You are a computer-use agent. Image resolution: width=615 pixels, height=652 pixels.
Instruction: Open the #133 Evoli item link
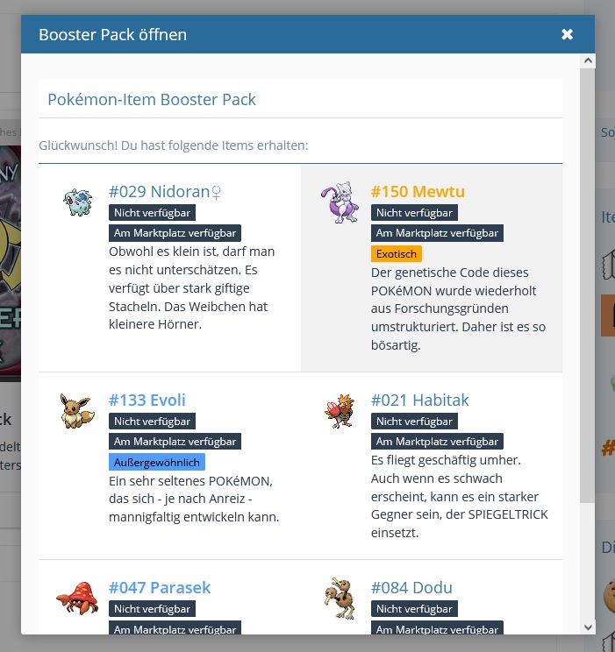(x=147, y=400)
